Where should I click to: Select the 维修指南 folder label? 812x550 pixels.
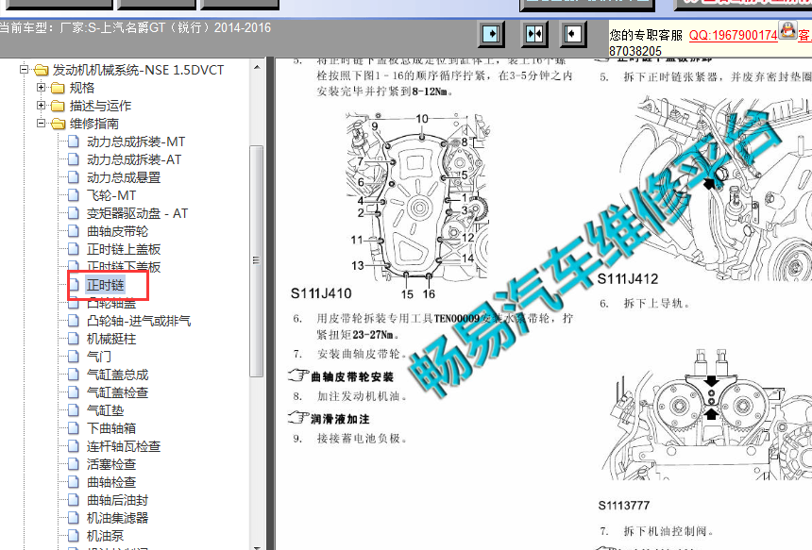point(94,124)
